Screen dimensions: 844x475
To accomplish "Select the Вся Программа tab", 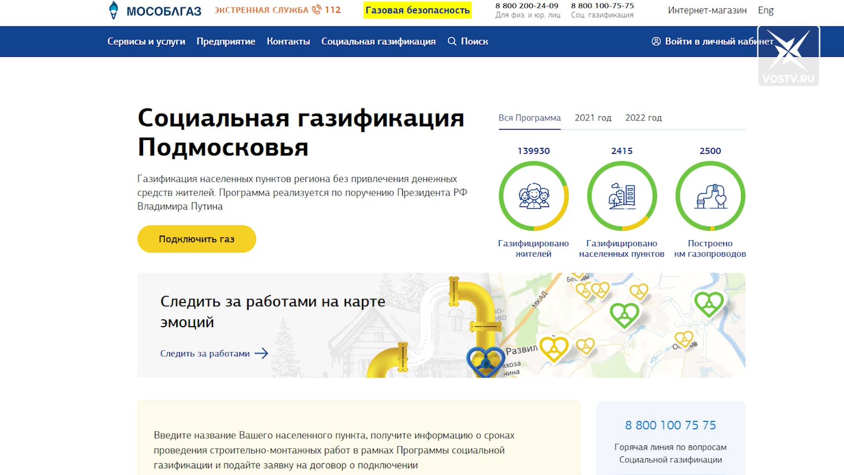I will (x=530, y=118).
